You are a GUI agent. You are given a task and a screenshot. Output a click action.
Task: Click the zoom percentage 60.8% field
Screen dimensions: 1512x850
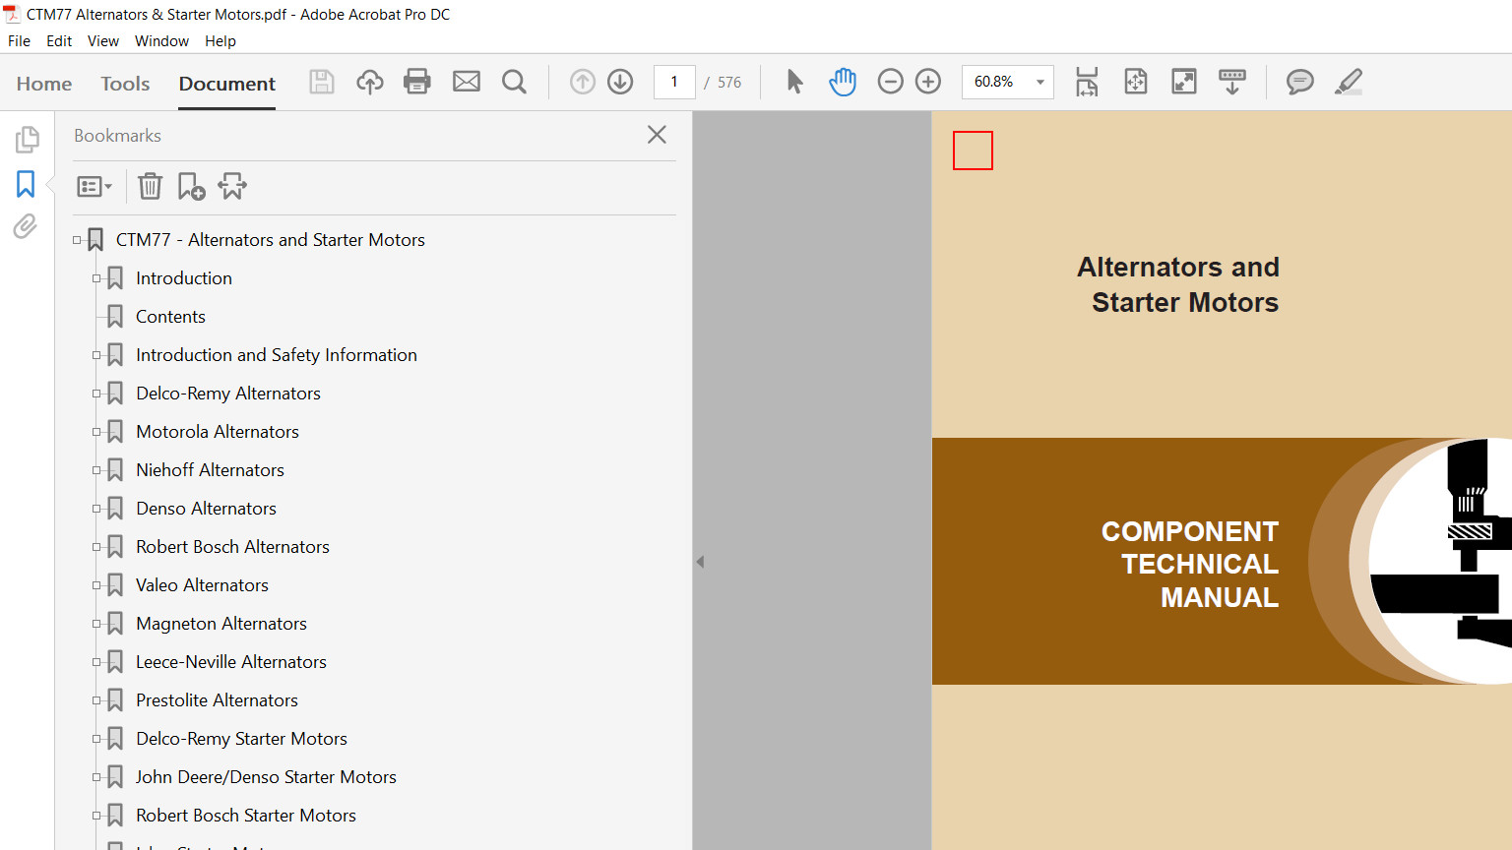tap(994, 82)
